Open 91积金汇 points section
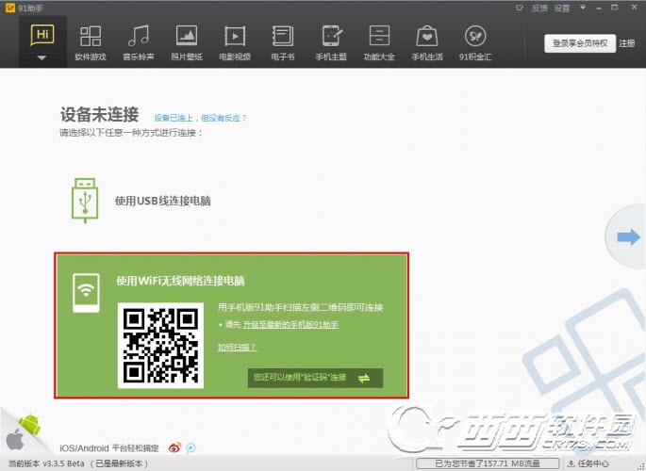 pyautogui.click(x=475, y=43)
